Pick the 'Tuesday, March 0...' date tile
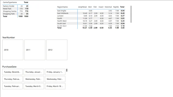Viewport: 173px width, 97px height. (x=34, y=86)
